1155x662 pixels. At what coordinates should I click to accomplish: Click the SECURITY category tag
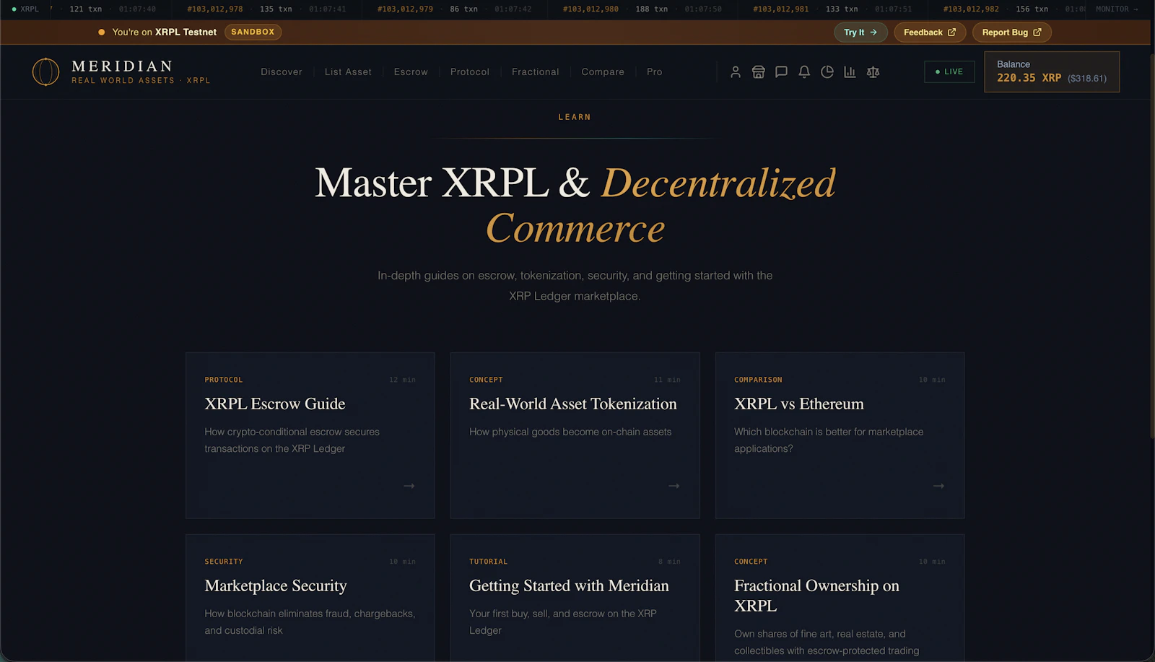(x=224, y=562)
